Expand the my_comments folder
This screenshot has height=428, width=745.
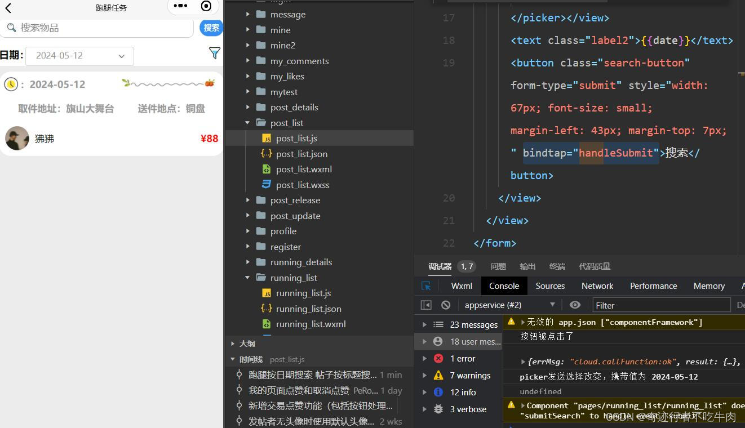[x=299, y=61]
